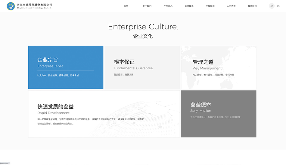
Task: Select the blue 企业宗旨 Enterprise Tenet heading
Action: 48,60
